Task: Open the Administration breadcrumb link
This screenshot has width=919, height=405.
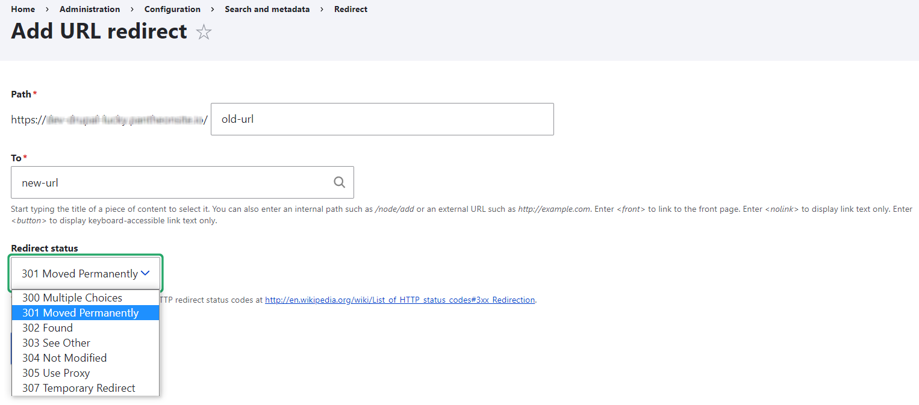Action: (x=90, y=9)
